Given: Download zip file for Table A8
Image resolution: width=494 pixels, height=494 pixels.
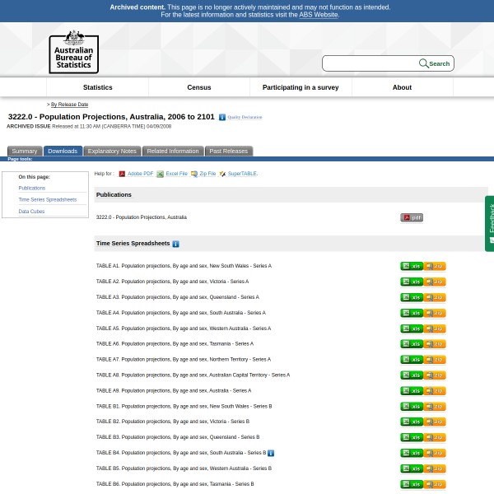Looking at the screenshot, I should (435, 375).
